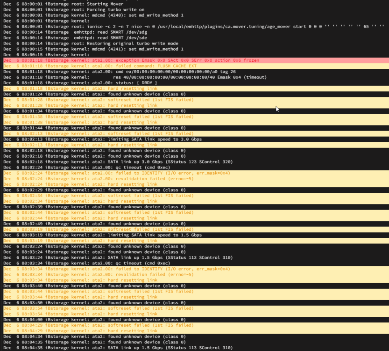Viewport: 389px width, 351px height.
Task: Click the 08:03:34 "qc timeout (cmd 0xec)" line
Action: [x=196, y=263]
